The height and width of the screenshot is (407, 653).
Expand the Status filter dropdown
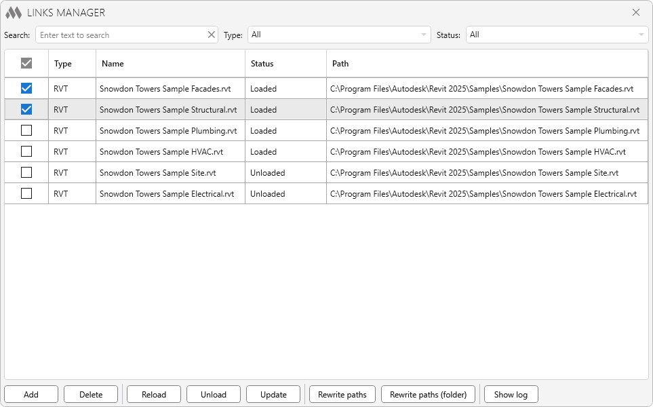point(557,35)
